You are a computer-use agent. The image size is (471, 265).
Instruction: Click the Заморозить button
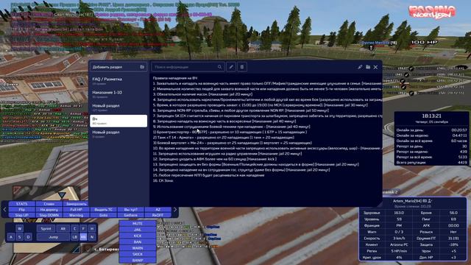click(x=77, y=204)
